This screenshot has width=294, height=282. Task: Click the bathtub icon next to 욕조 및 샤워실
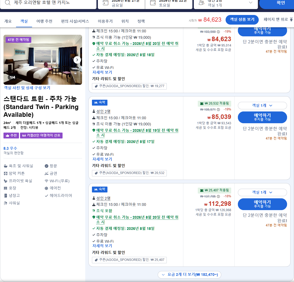pos(6,166)
